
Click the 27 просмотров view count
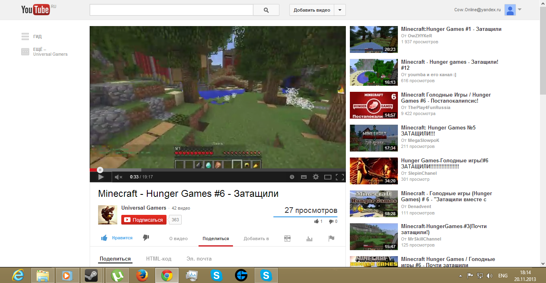pyautogui.click(x=311, y=210)
